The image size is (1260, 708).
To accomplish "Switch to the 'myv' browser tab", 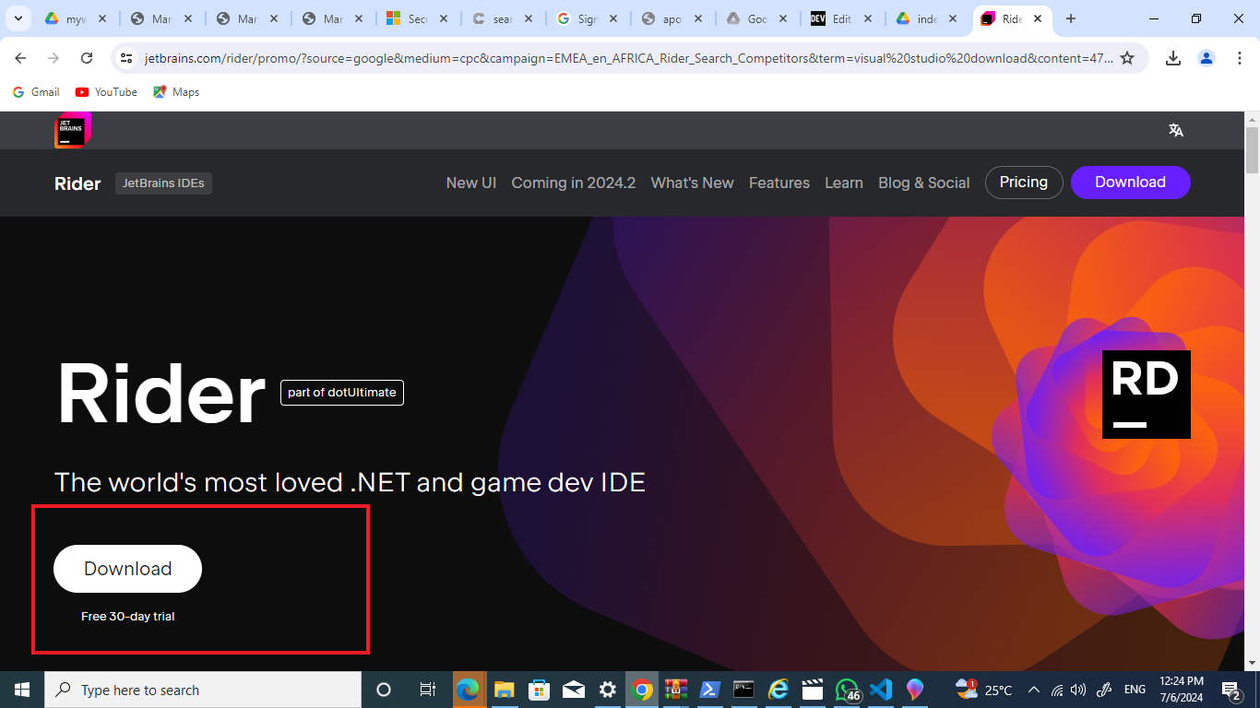I will (77, 18).
